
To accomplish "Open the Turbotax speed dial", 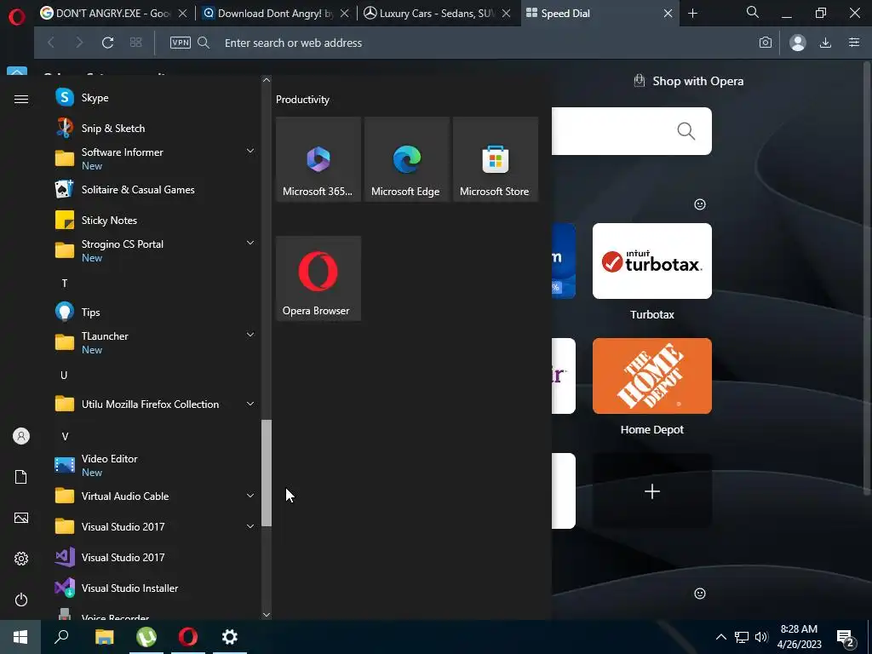I will coord(651,261).
